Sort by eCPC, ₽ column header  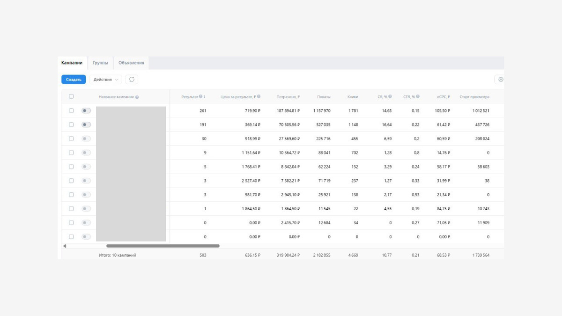click(x=444, y=97)
